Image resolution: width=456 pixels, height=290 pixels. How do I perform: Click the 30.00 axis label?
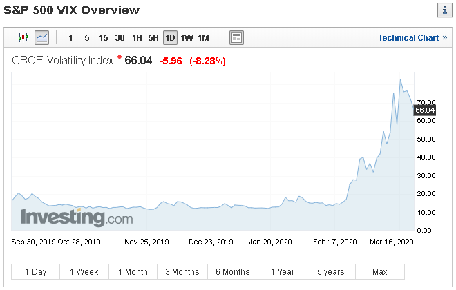[x=426, y=176]
